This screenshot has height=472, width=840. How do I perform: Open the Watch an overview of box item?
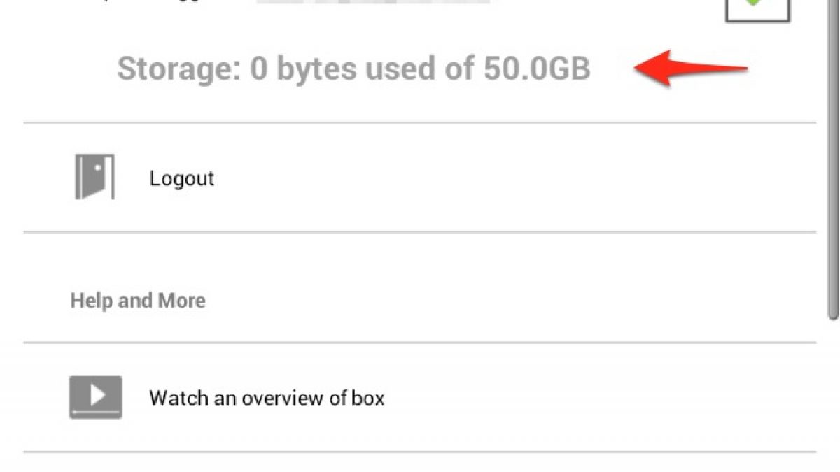point(267,399)
